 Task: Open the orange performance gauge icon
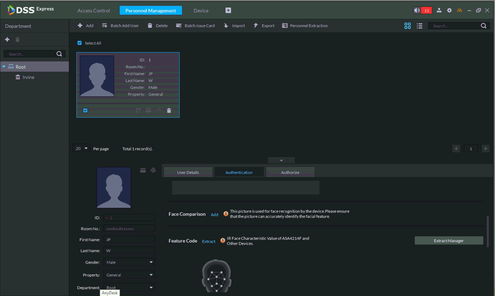click(460, 10)
